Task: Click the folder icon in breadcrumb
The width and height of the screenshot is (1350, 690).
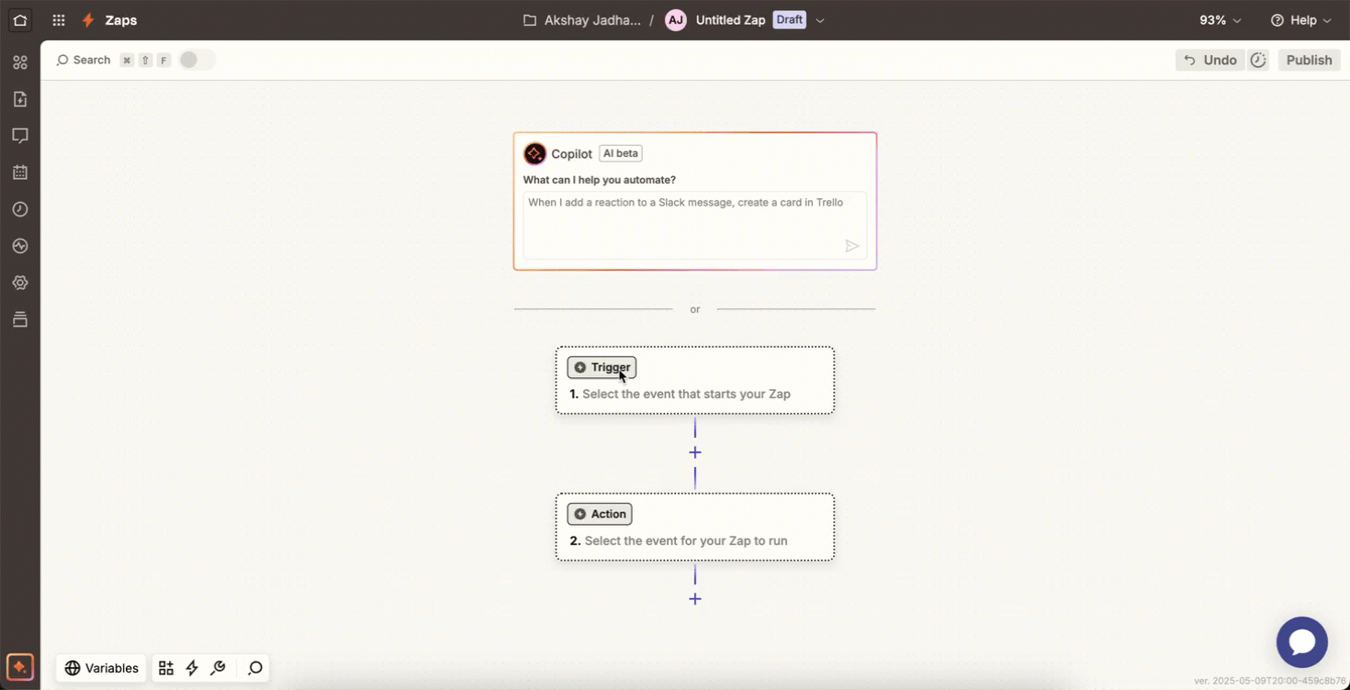Action: point(530,20)
